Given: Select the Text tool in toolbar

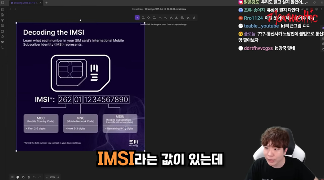Looking at the screenshot, I should tap(177, 18).
